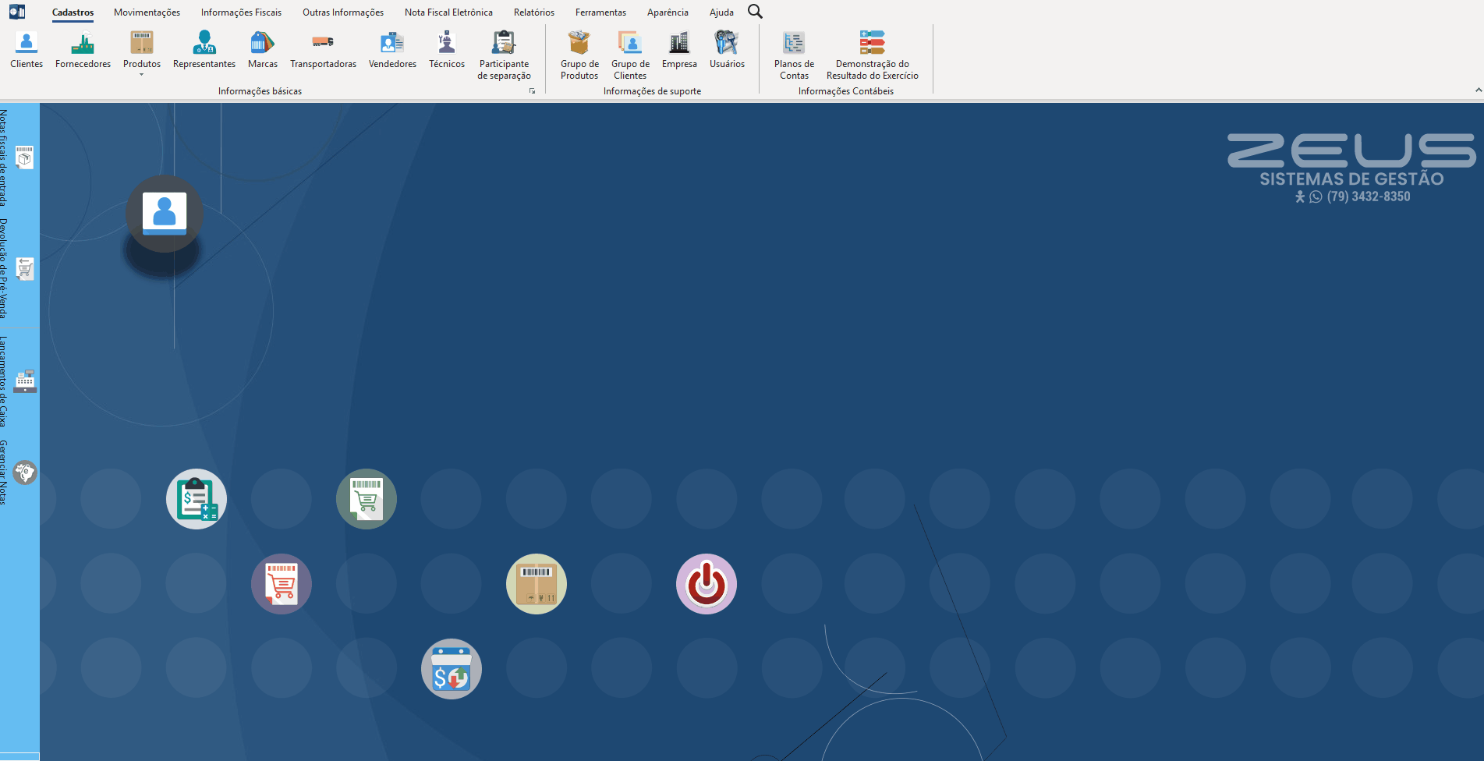Open the Empresa settings
Image resolution: width=1484 pixels, height=761 pixels.
[679, 50]
